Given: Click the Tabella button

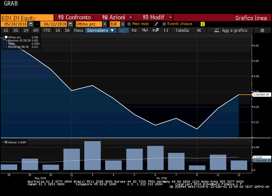Looking at the screenshot, I should (182, 30).
